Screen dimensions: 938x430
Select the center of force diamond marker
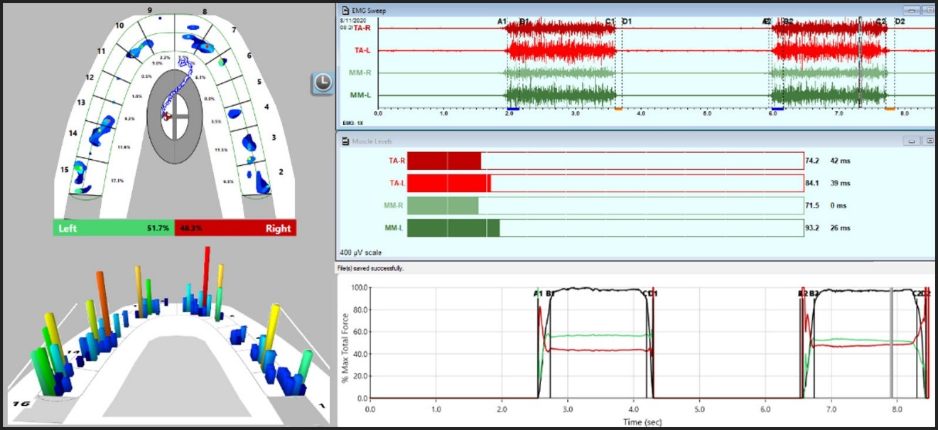click(x=166, y=115)
